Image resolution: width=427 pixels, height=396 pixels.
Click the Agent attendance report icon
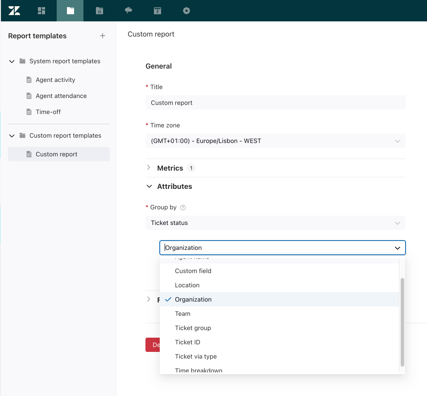point(29,96)
